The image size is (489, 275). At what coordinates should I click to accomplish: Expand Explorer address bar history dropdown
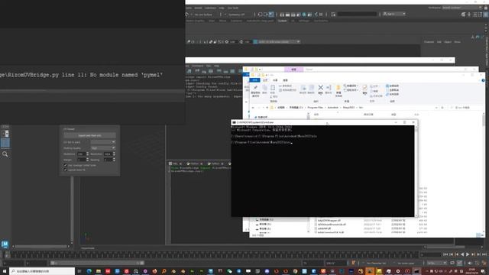tap(436, 108)
